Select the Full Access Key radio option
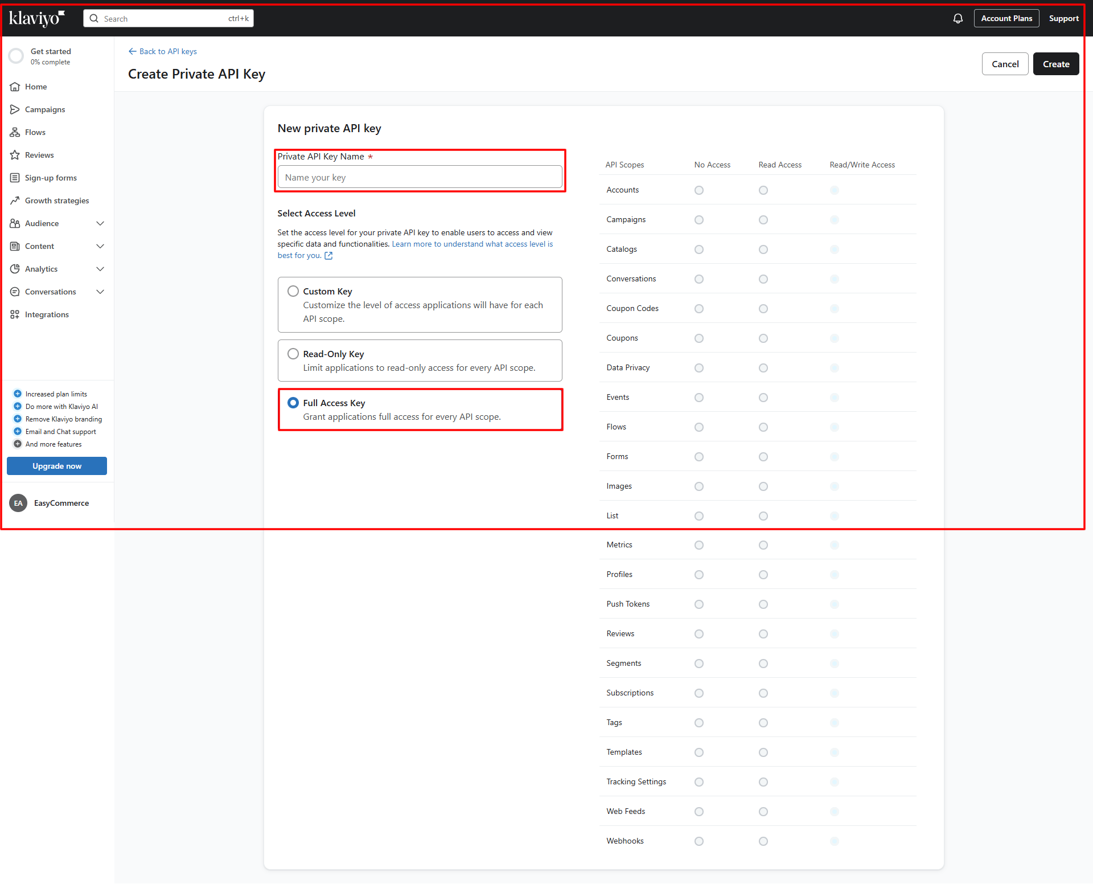Screen dimensions: 1093x884 293,403
